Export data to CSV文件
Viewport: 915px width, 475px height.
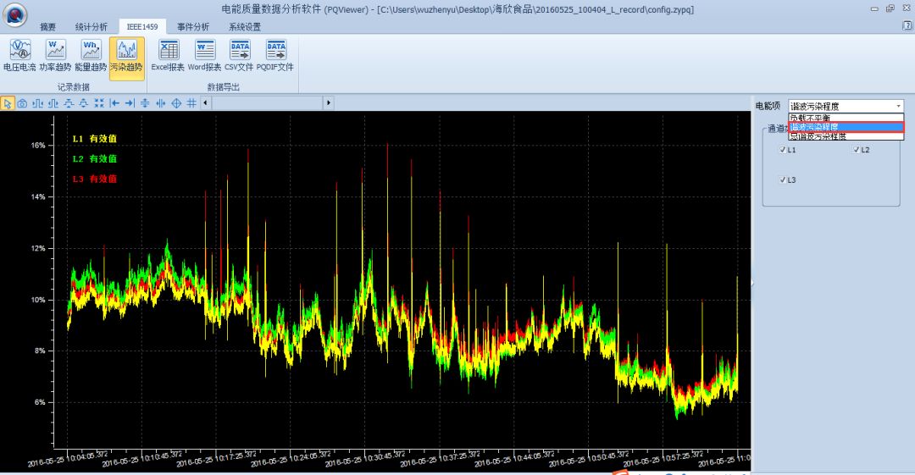239,56
